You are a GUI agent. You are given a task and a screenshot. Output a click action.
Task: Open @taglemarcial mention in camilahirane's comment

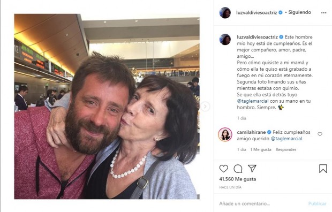pos(286,139)
